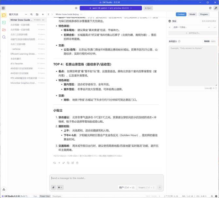Open the downloads icon at bottom left
The image size is (219, 198).
point(4,189)
